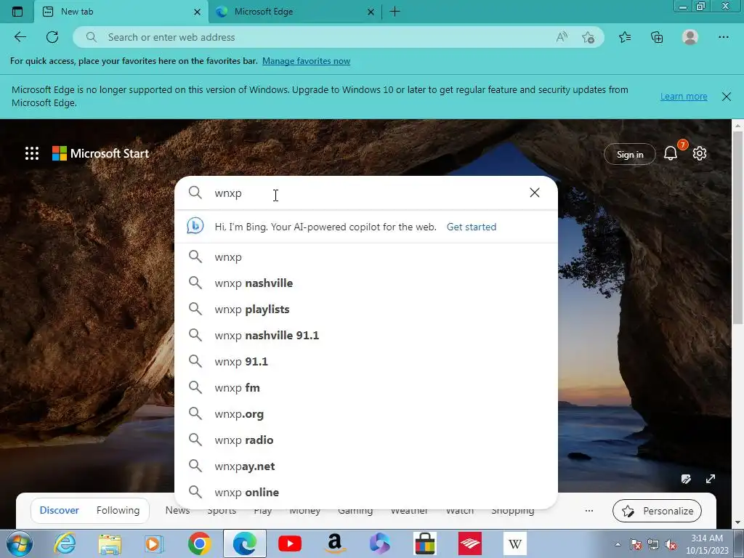The width and height of the screenshot is (744, 558).
Task: Click the Personalize button
Action: pyautogui.click(x=657, y=511)
